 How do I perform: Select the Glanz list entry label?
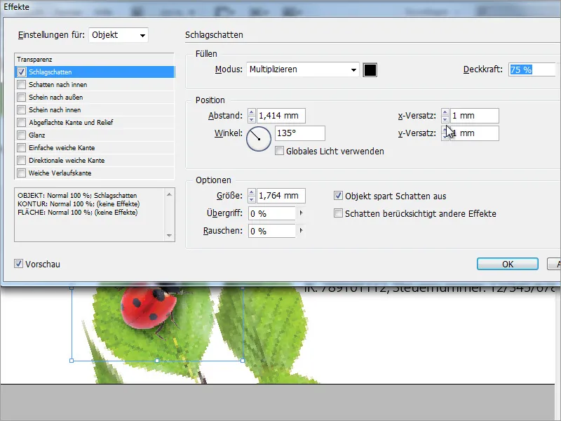37,135
